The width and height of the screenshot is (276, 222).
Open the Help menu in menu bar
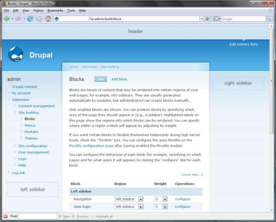coord(82,11)
